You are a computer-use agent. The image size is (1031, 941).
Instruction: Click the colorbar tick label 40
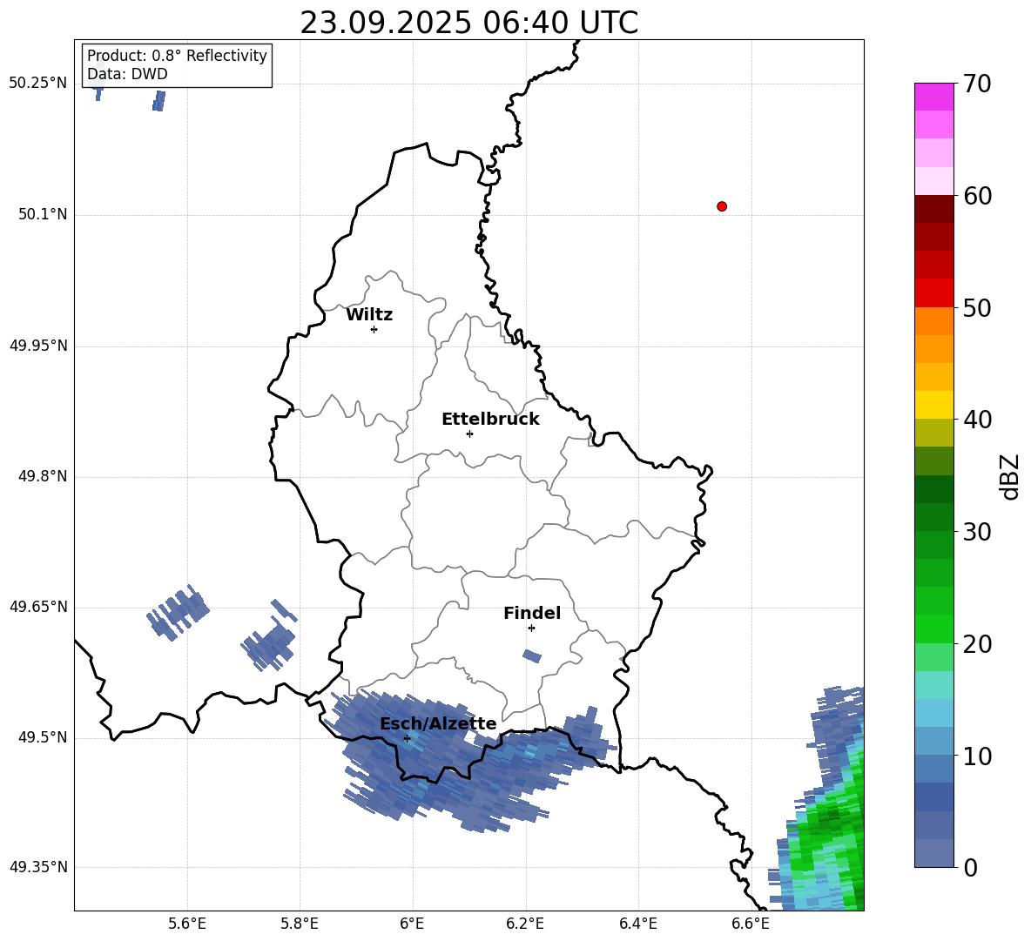pos(977,420)
